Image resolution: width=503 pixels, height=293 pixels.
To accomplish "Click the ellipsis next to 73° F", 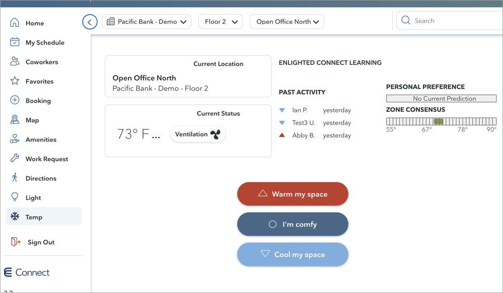I will (156, 137).
